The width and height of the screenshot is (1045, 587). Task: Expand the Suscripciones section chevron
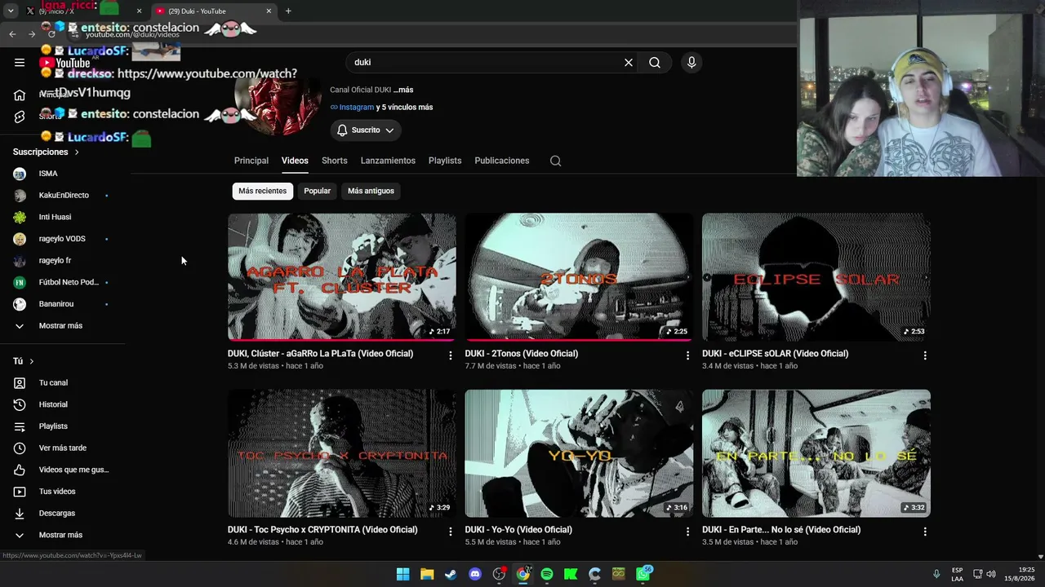pyautogui.click(x=77, y=152)
